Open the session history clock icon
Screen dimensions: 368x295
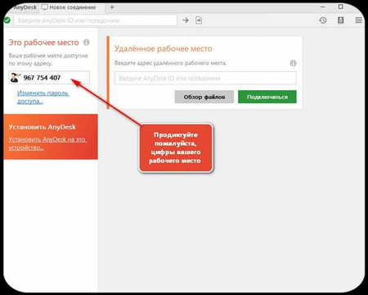click(x=323, y=20)
